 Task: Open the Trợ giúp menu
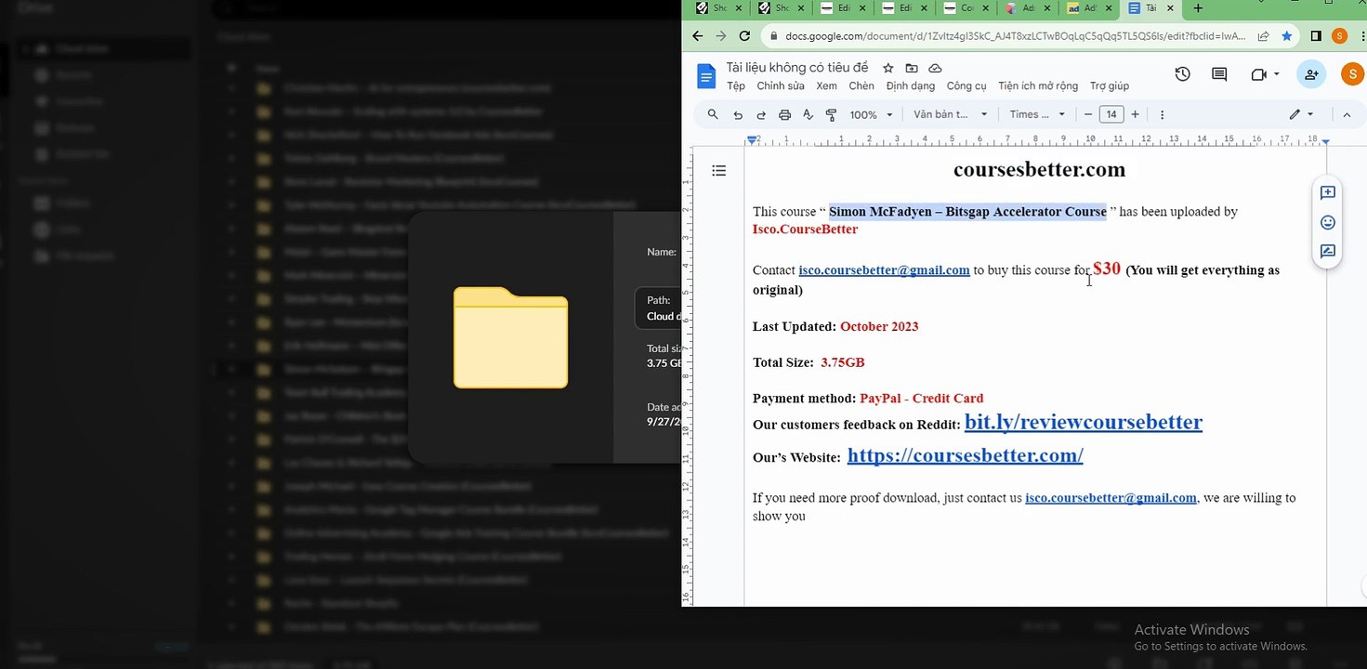click(x=1110, y=85)
